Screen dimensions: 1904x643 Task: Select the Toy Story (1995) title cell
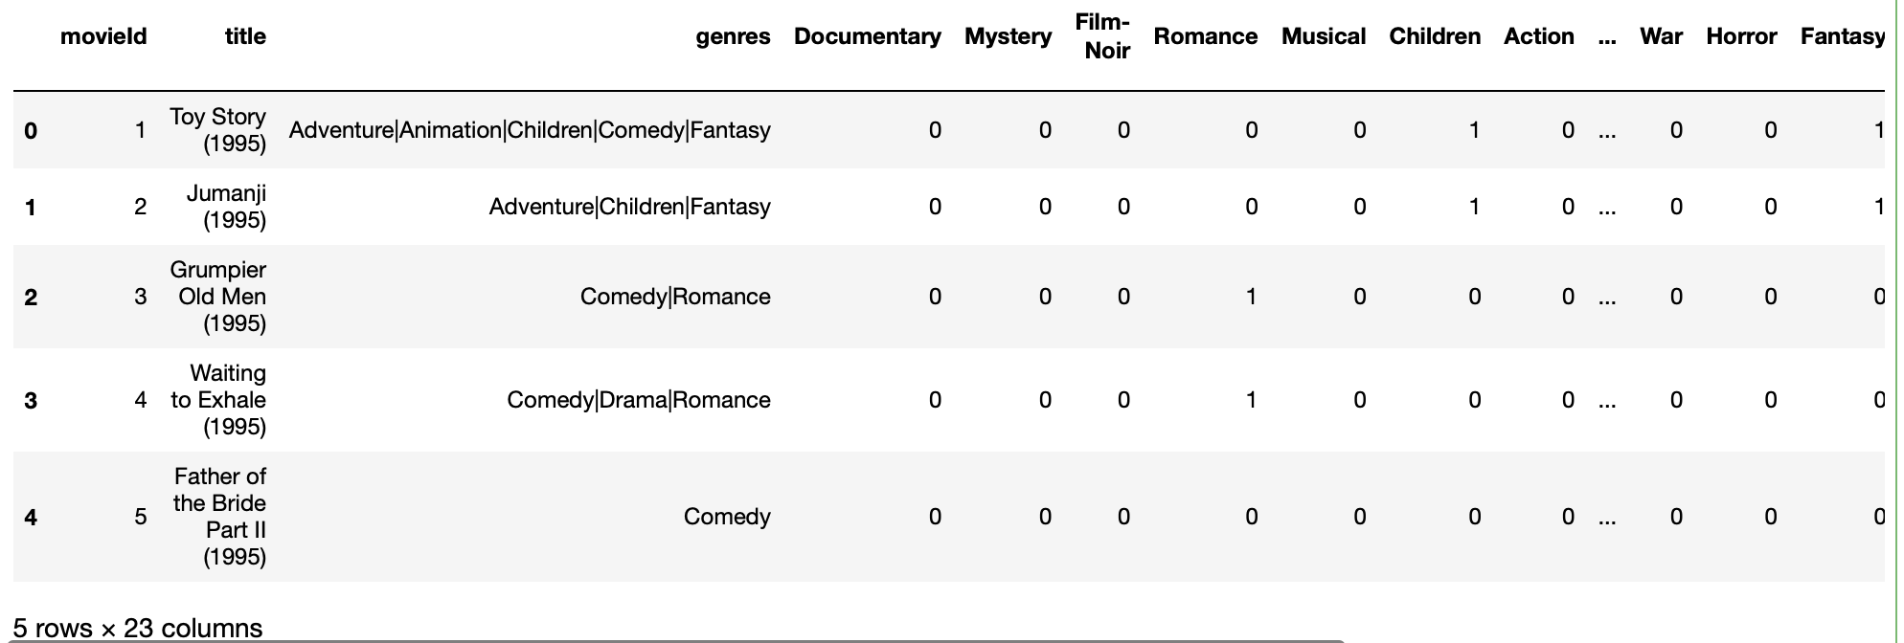point(218,130)
